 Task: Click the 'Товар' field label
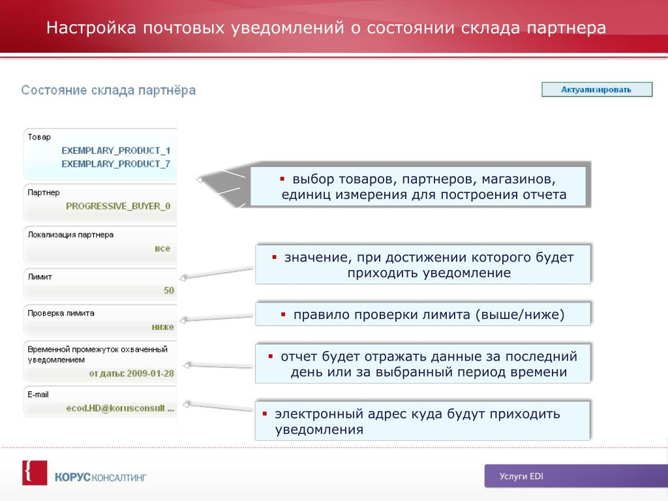[39, 137]
